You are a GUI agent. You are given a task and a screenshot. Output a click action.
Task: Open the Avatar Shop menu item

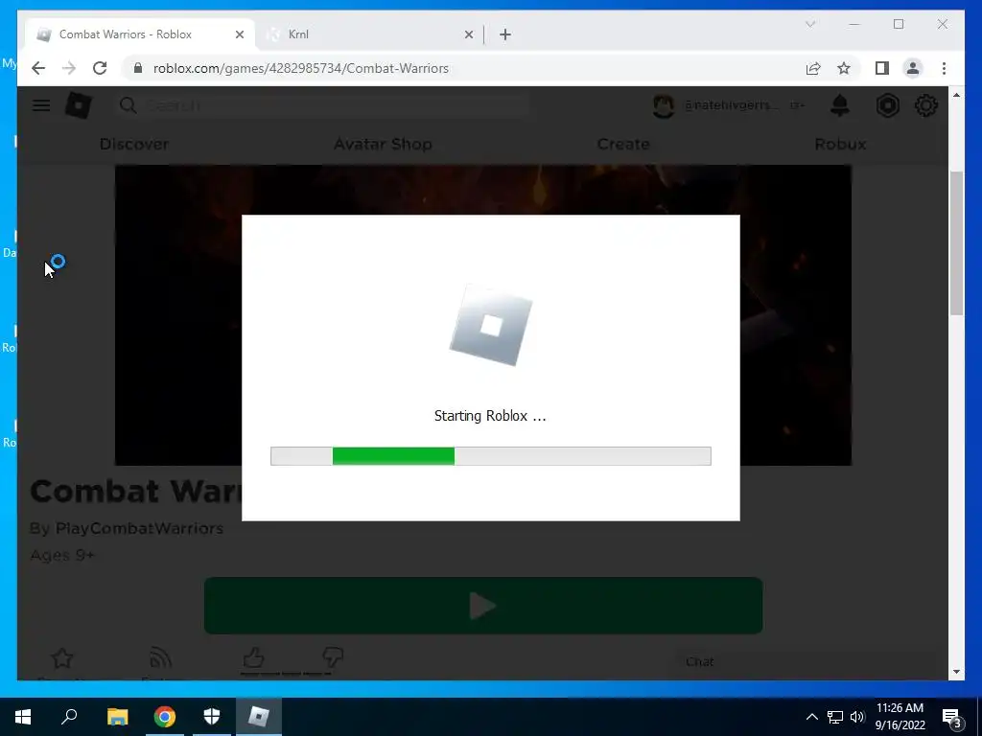tap(383, 144)
